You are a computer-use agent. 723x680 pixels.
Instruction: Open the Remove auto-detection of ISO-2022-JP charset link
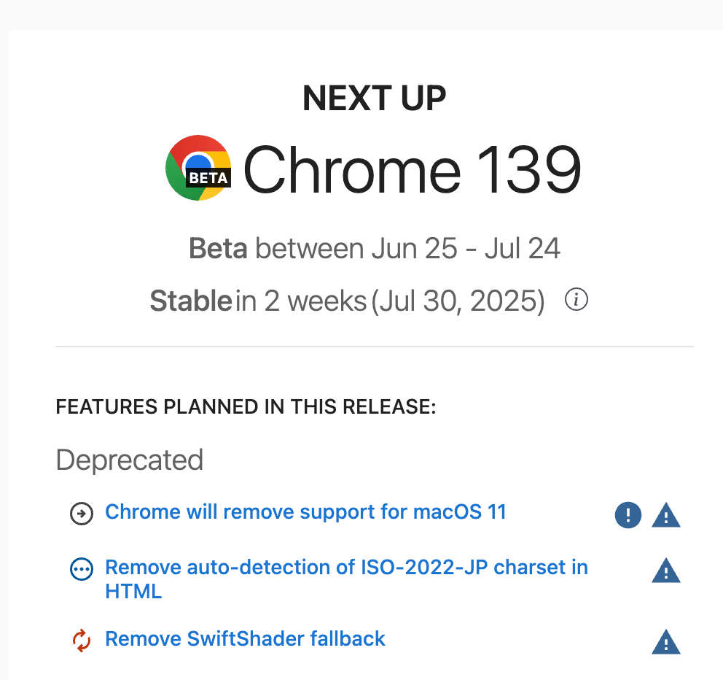[347, 579]
